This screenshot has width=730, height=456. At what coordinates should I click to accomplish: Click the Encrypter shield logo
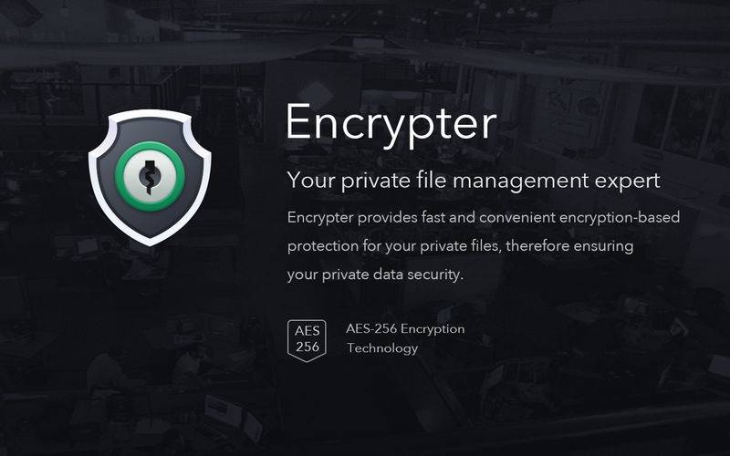(150, 177)
